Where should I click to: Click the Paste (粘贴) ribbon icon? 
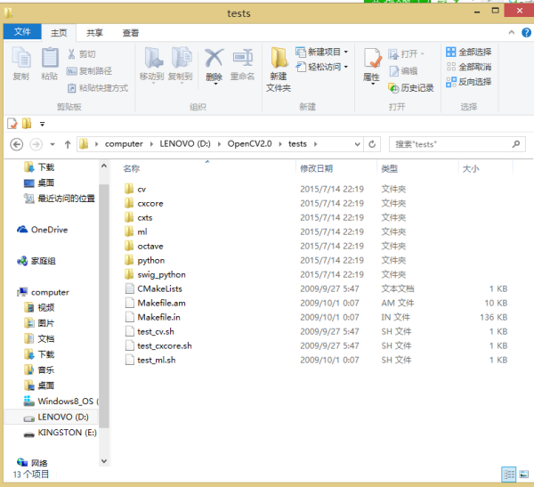click(x=50, y=58)
